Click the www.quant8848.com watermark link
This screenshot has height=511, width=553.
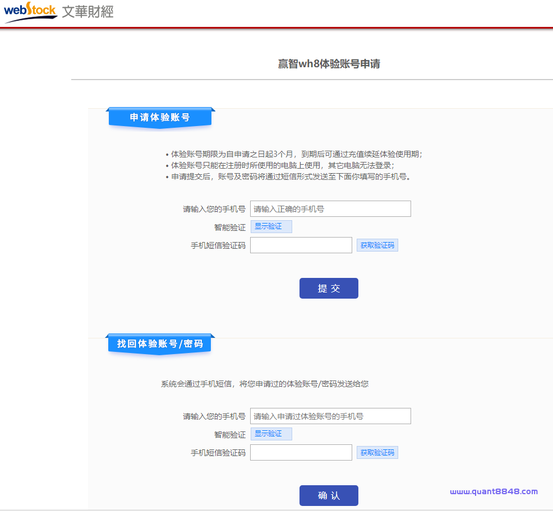494,491
